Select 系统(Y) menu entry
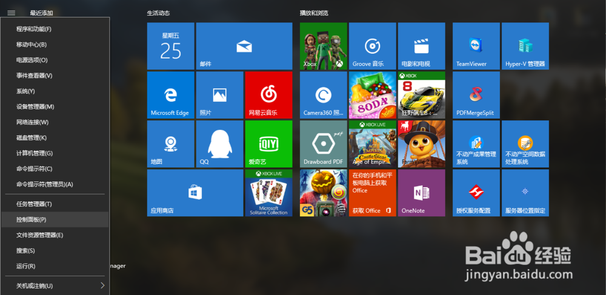 [x=55, y=91]
